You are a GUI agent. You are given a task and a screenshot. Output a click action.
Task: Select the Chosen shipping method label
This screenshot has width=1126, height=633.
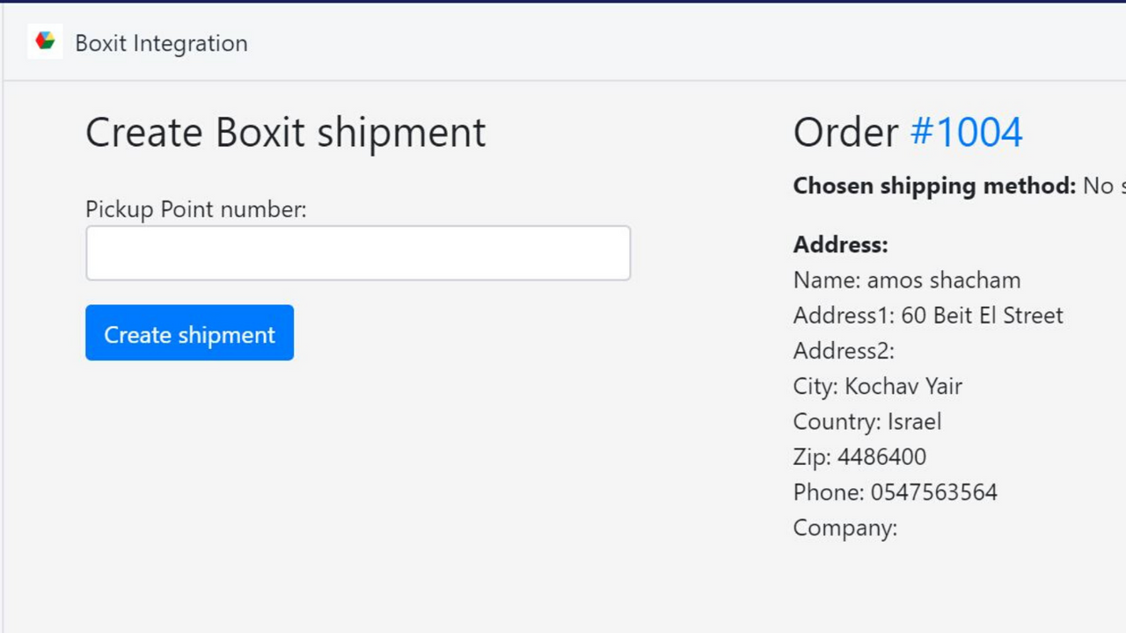[933, 186]
